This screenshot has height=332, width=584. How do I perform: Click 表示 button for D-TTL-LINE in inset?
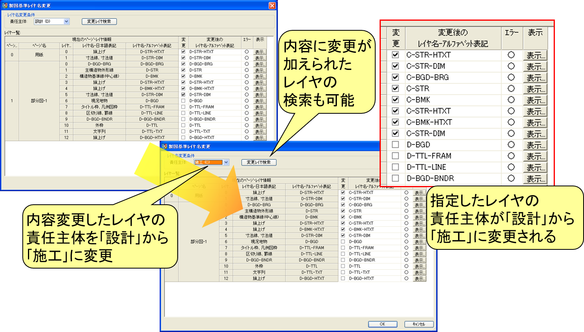(535, 167)
